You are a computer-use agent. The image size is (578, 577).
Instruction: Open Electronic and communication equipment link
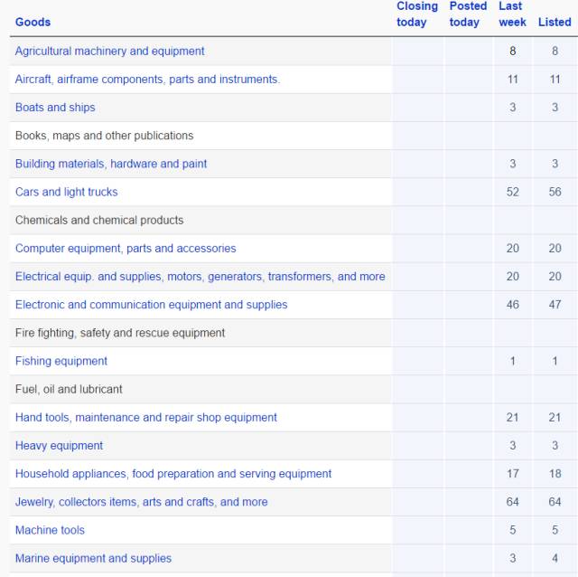pos(151,305)
